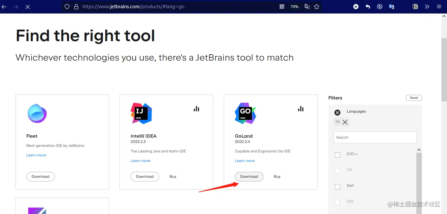Click "Next-generation IDE by JetBrains" text
The height and width of the screenshot is (214, 447).
tap(55, 146)
